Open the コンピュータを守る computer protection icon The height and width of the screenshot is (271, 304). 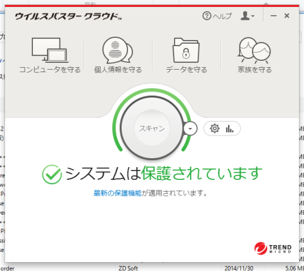click(49, 50)
